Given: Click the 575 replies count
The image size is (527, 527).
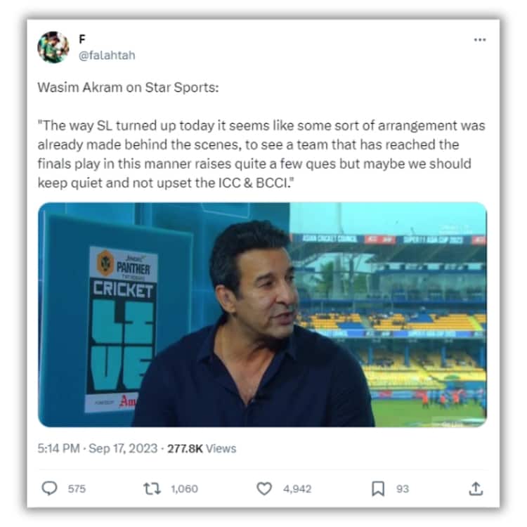Looking at the screenshot, I should tap(77, 488).
